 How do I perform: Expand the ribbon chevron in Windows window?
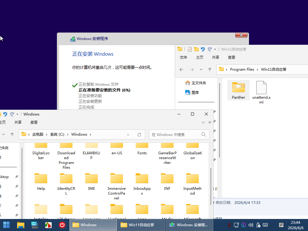pyautogui.click(x=203, y=122)
